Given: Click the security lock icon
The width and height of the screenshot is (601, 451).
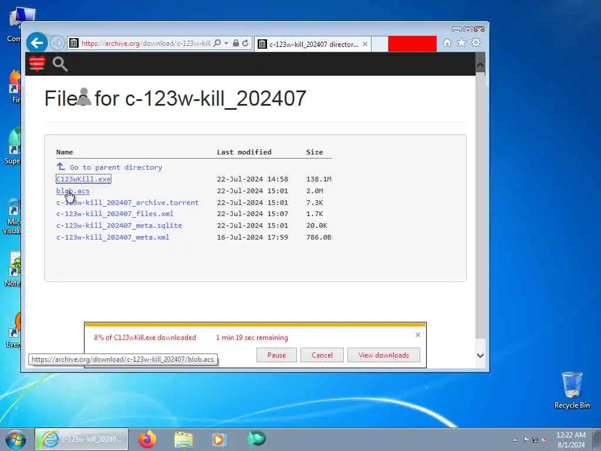Looking at the screenshot, I should coord(236,43).
